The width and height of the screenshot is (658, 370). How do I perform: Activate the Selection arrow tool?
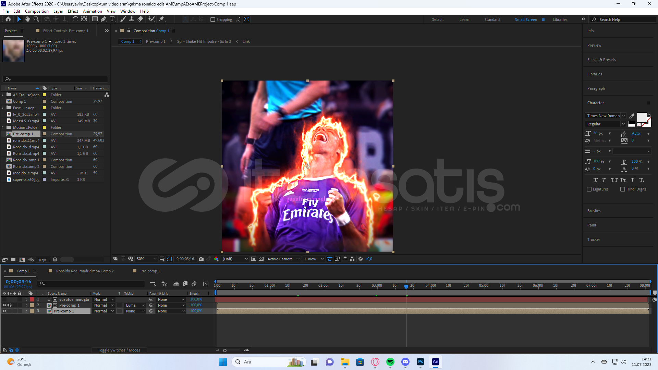(19, 19)
